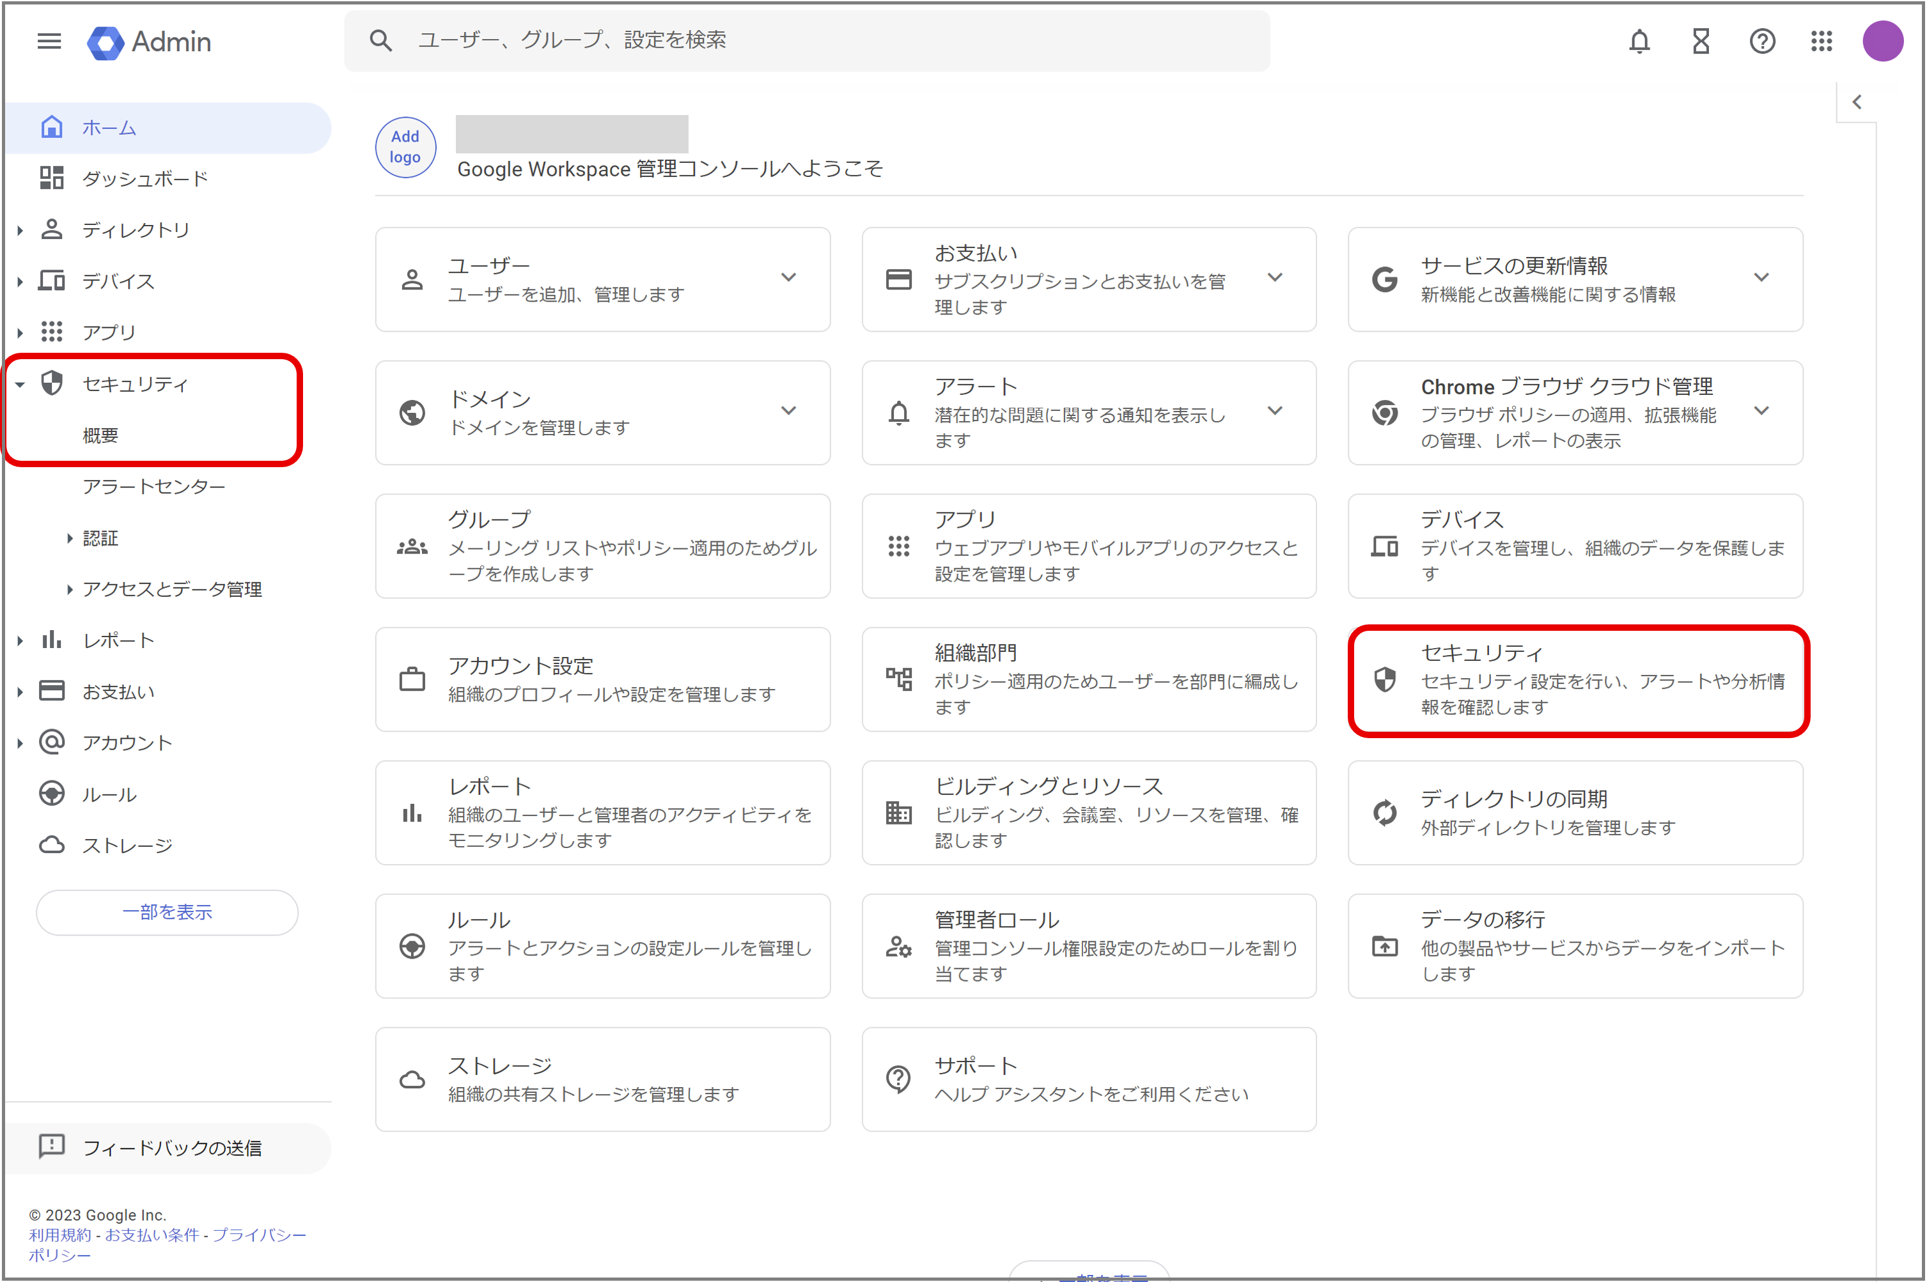Click the Google Admin logo
This screenshot has height=1282, width=1927.
(x=149, y=42)
